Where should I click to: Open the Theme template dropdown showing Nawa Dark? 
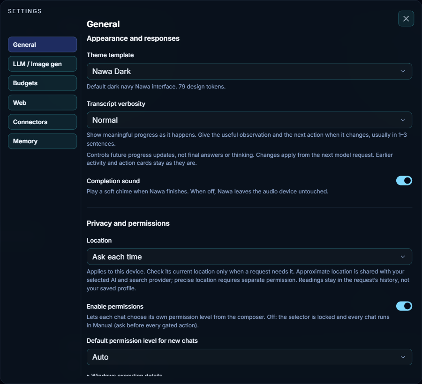coord(249,71)
